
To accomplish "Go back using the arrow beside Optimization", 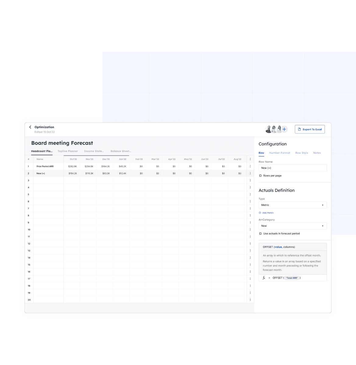I will tap(30, 127).
